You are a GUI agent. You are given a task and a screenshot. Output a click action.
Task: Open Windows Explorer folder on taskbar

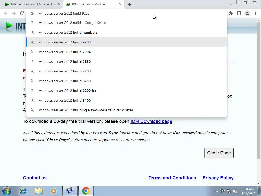(38, 191)
